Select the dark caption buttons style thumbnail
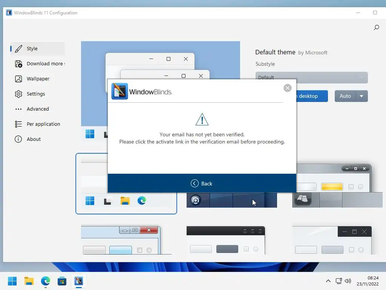Viewport: 386px width, 290px height. point(332,240)
